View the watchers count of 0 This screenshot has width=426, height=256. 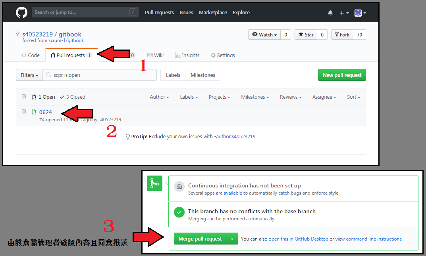point(285,34)
